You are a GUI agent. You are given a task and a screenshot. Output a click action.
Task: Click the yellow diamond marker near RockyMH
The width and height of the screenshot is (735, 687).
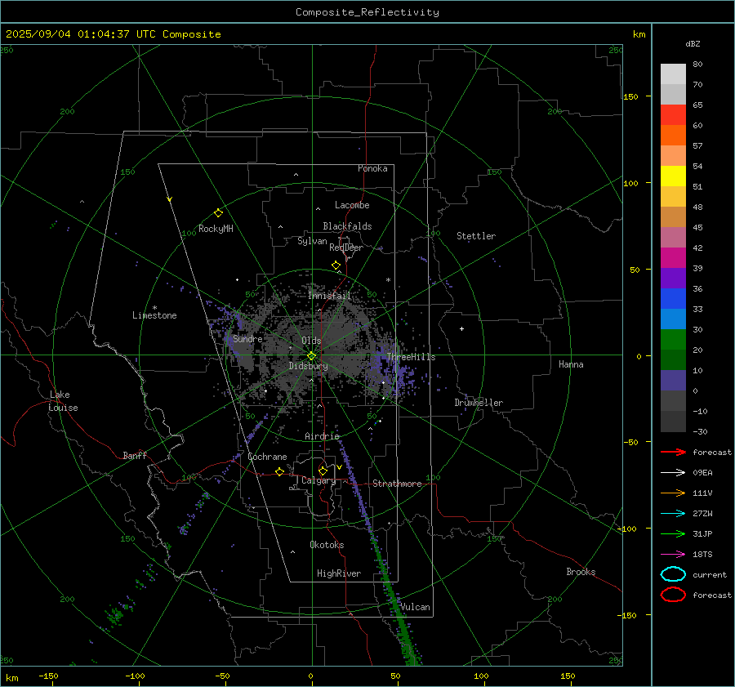(x=218, y=213)
